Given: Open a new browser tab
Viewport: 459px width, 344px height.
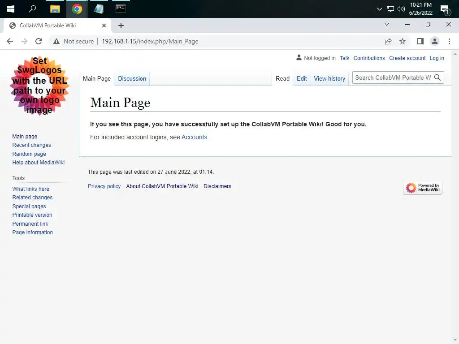Looking at the screenshot, I should tap(121, 26).
